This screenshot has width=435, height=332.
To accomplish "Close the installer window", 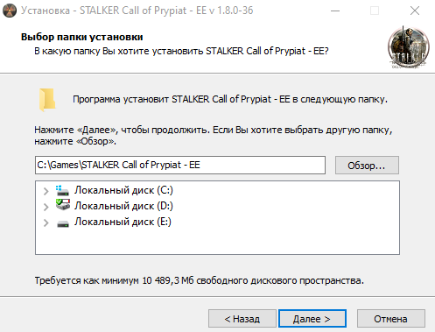I will pos(415,11).
